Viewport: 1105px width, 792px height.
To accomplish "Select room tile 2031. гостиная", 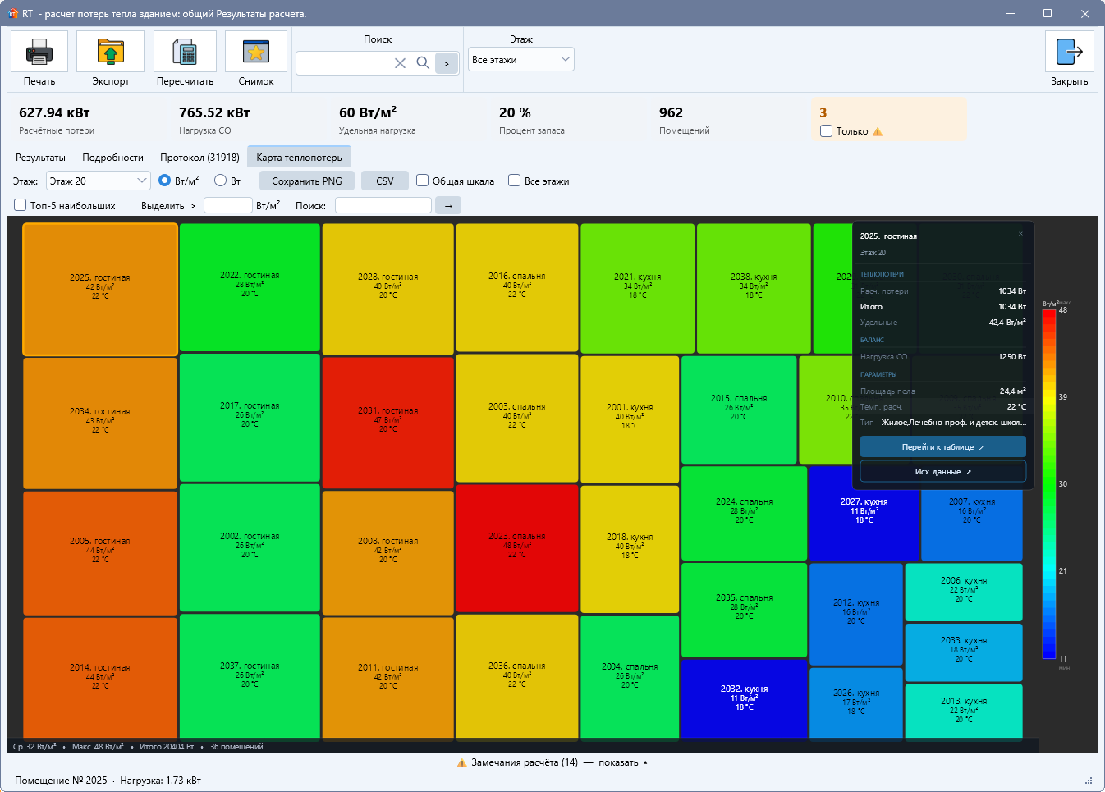I will pos(388,423).
